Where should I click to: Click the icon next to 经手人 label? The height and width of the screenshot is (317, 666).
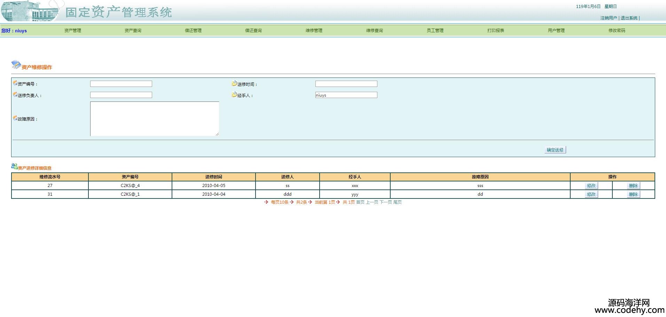coord(234,95)
